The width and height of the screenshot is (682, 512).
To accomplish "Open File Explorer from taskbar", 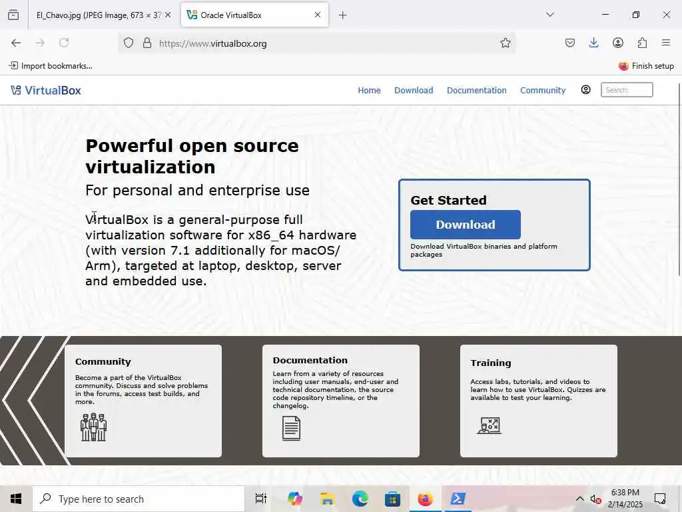I will tap(327, 499).
